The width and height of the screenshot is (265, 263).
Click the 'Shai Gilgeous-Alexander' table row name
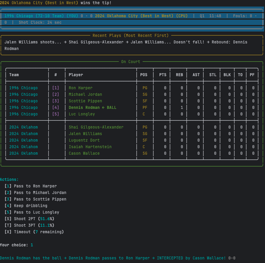pyautogui.click(x=96, y=127)
